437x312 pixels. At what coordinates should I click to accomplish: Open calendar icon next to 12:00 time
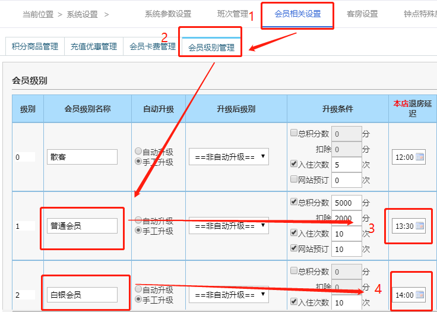pos(419,157)
